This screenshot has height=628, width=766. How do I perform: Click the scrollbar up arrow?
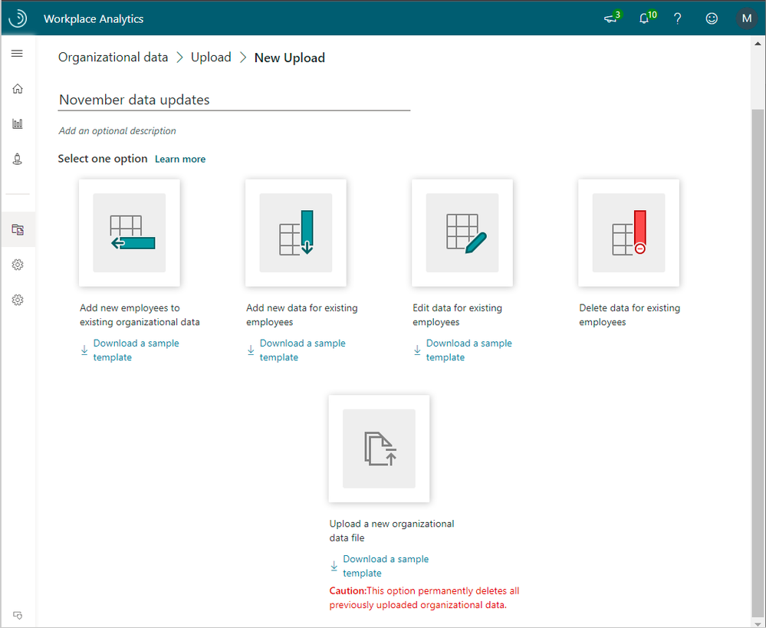[758, 44]
